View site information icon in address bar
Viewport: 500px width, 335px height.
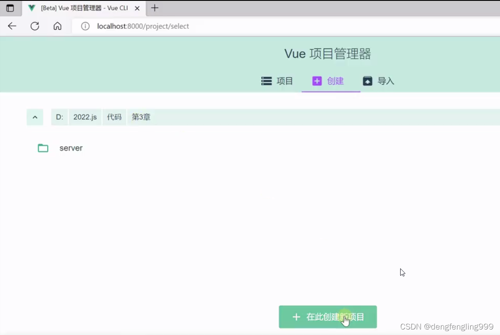(x=85, y=26)
